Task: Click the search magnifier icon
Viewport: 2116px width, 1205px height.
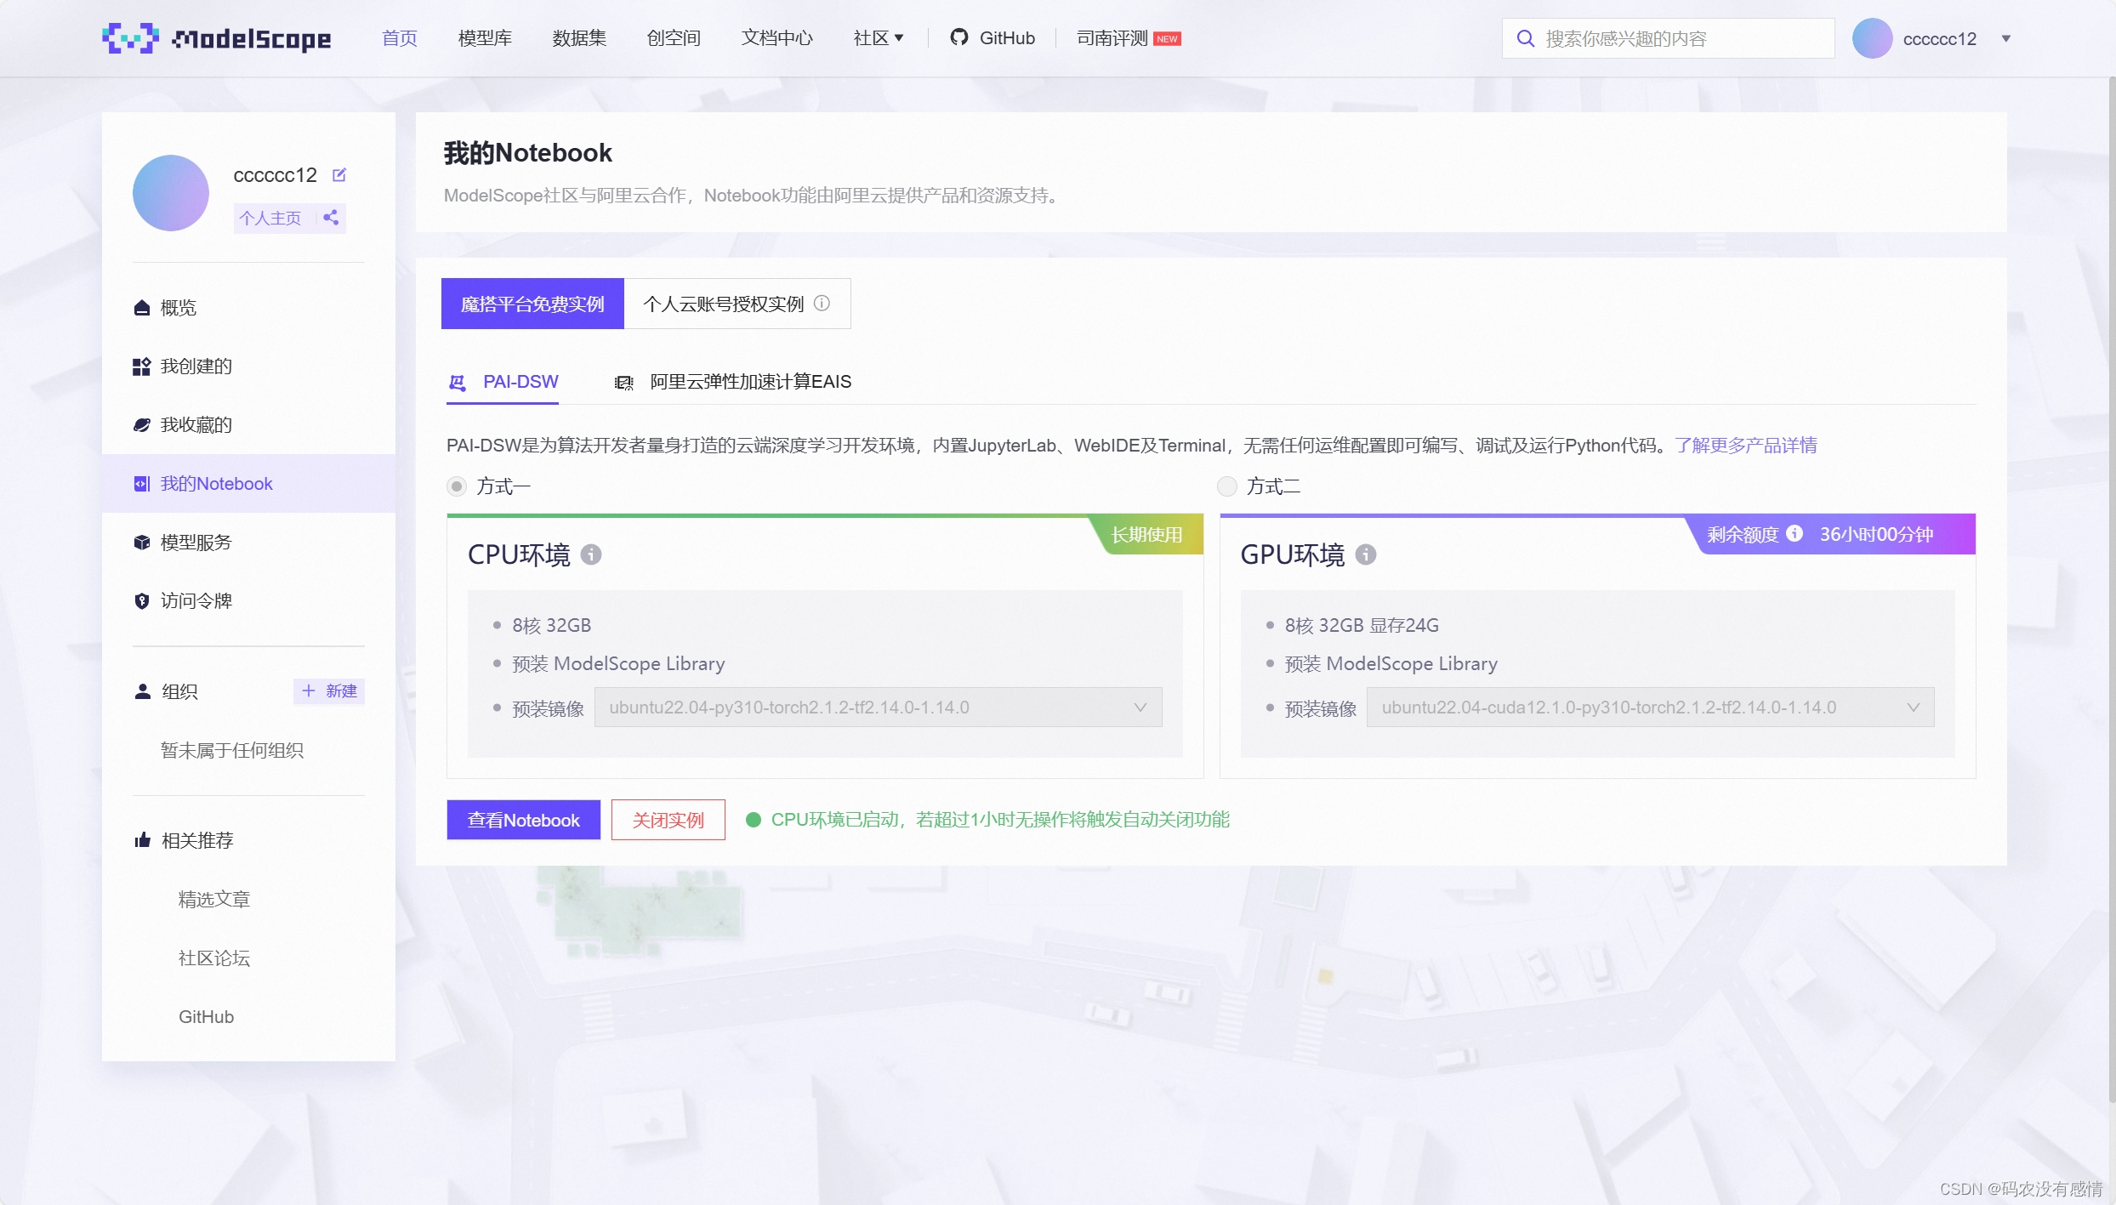Action: 1526,38
